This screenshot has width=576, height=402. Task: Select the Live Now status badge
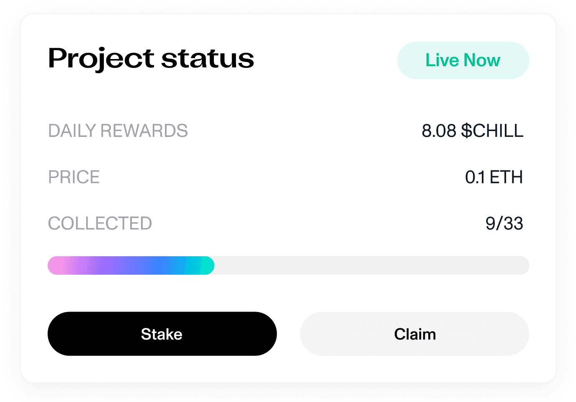(463, 60)
